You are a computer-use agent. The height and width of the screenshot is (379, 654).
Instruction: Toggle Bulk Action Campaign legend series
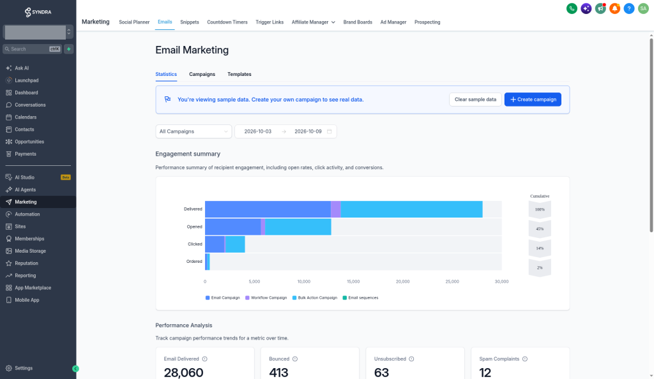(315, 298)
